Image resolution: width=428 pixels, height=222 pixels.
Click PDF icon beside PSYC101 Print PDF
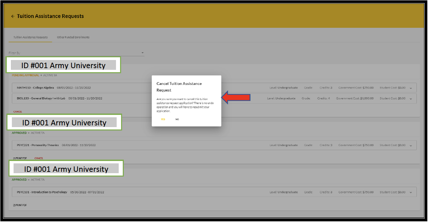click(14, 205)
